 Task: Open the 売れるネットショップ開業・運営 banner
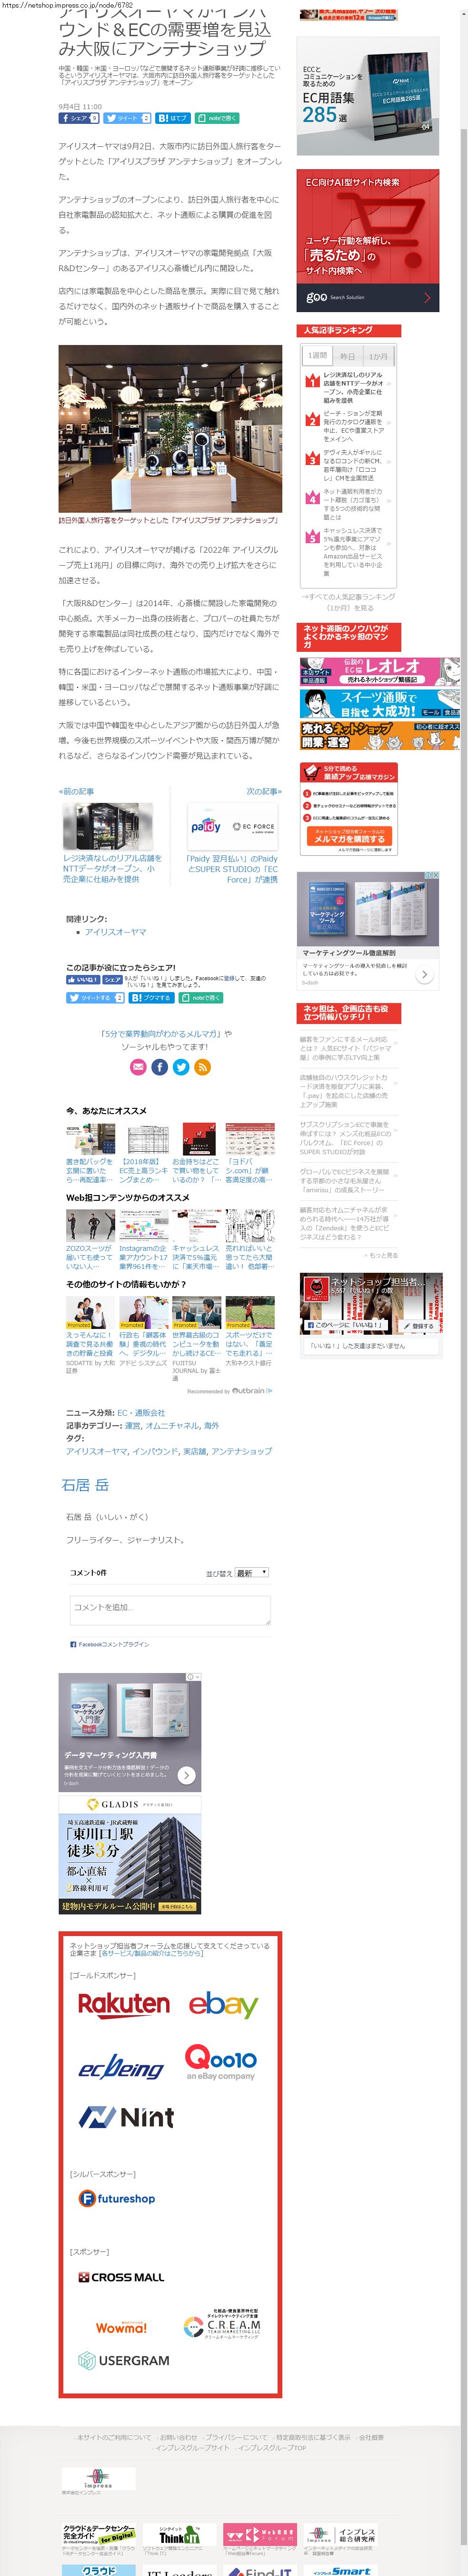[380, 736]
